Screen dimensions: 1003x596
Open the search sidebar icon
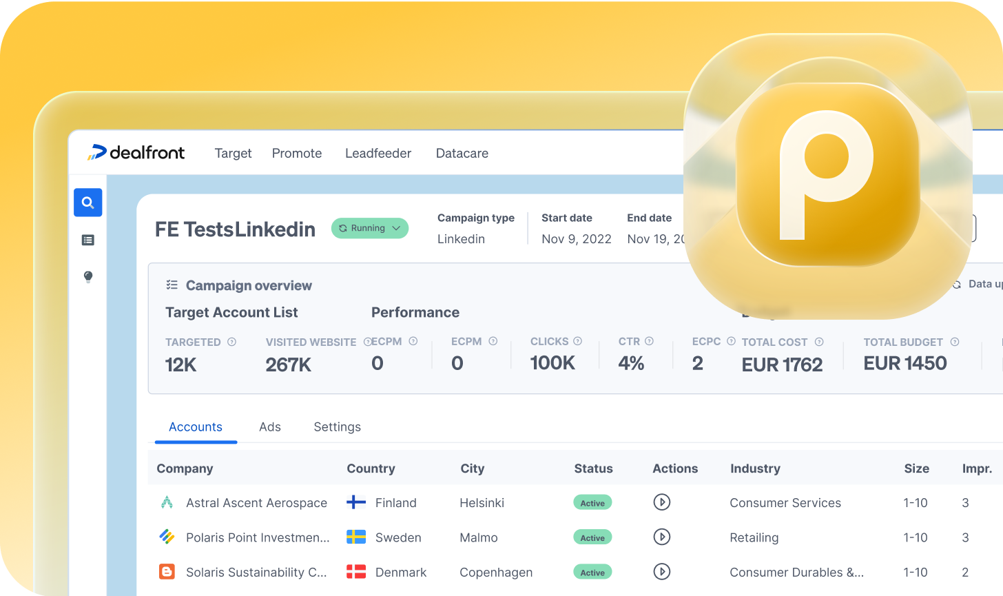[88, 203]
